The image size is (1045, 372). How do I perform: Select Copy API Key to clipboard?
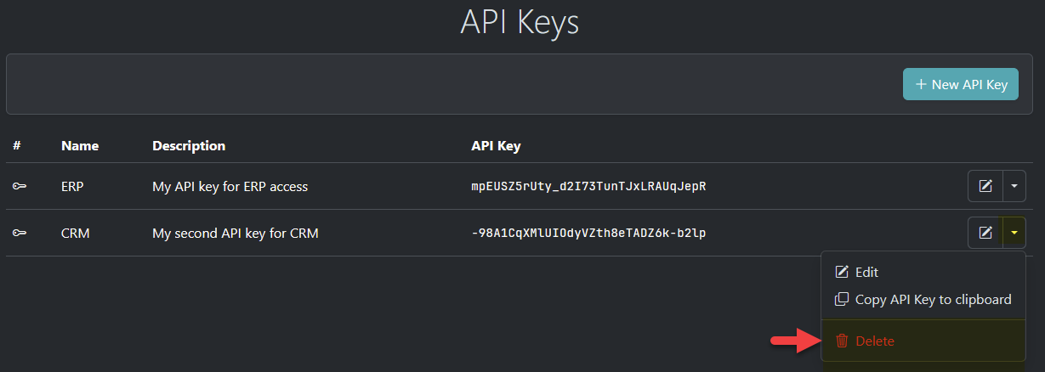pyautogui.click(x=933, y=299)
